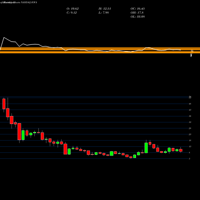The height and width of the screenshot is (200, 200).
Task: Click the last red candlestick on the right
Action: coord(181,150)
